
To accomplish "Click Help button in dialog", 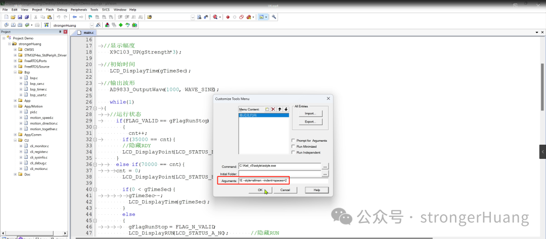I will (x=316, y=190).
